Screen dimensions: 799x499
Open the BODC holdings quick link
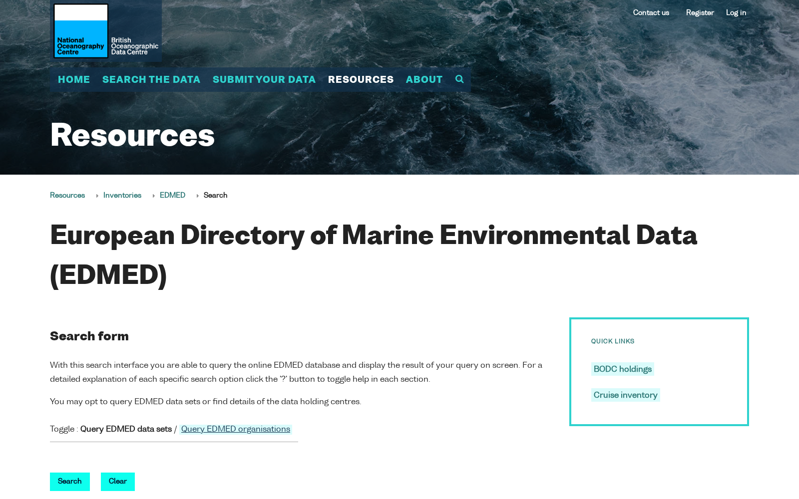point(623,369)
